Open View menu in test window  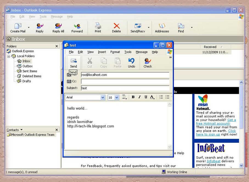(x=90, y=52)
